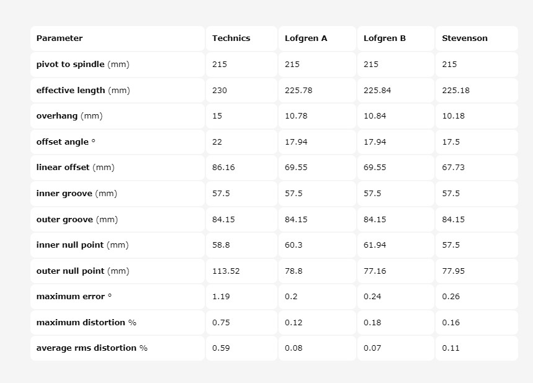
Task: Select Technics outer null point 113.52
Action: point(226,271)
